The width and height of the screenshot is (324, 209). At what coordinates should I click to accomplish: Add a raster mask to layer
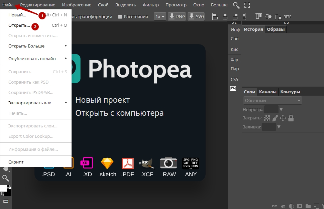tap(300, 206)
